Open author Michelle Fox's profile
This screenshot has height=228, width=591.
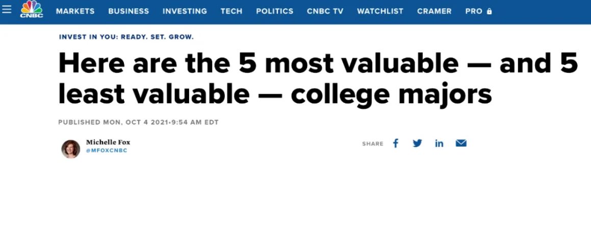(108, 142)
